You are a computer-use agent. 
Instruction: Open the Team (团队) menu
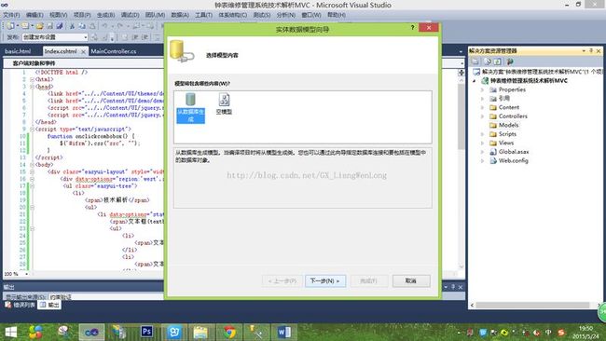coord(155,15)
